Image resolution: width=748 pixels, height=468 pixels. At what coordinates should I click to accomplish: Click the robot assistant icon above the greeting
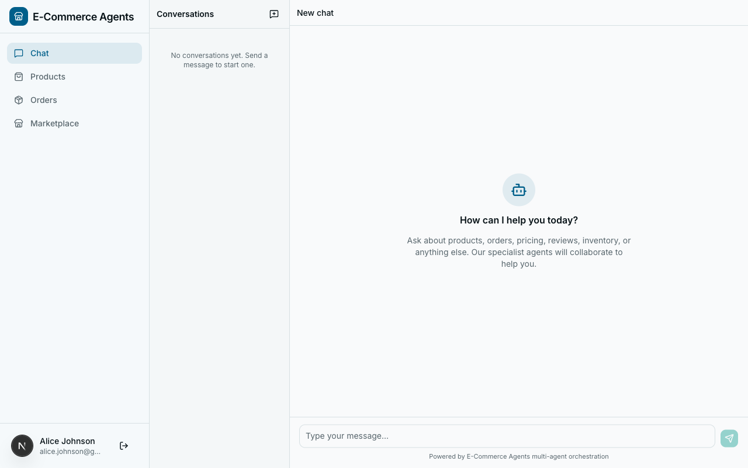(x=519, y=190)
